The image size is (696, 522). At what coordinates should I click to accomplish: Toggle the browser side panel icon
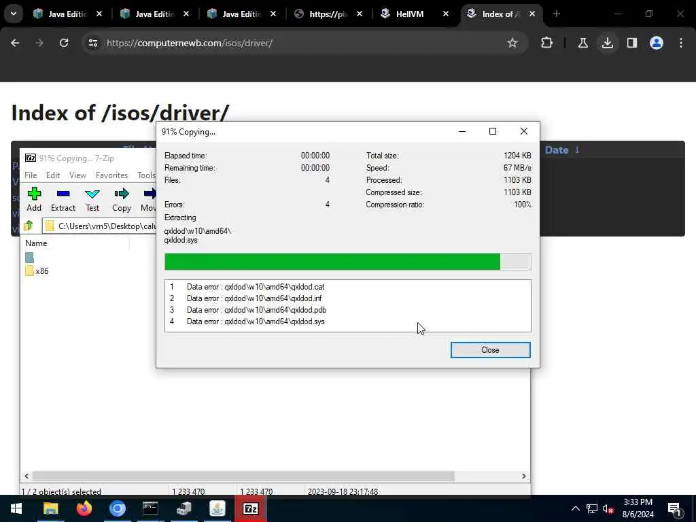pyautogui.click(x=631, y=43)
